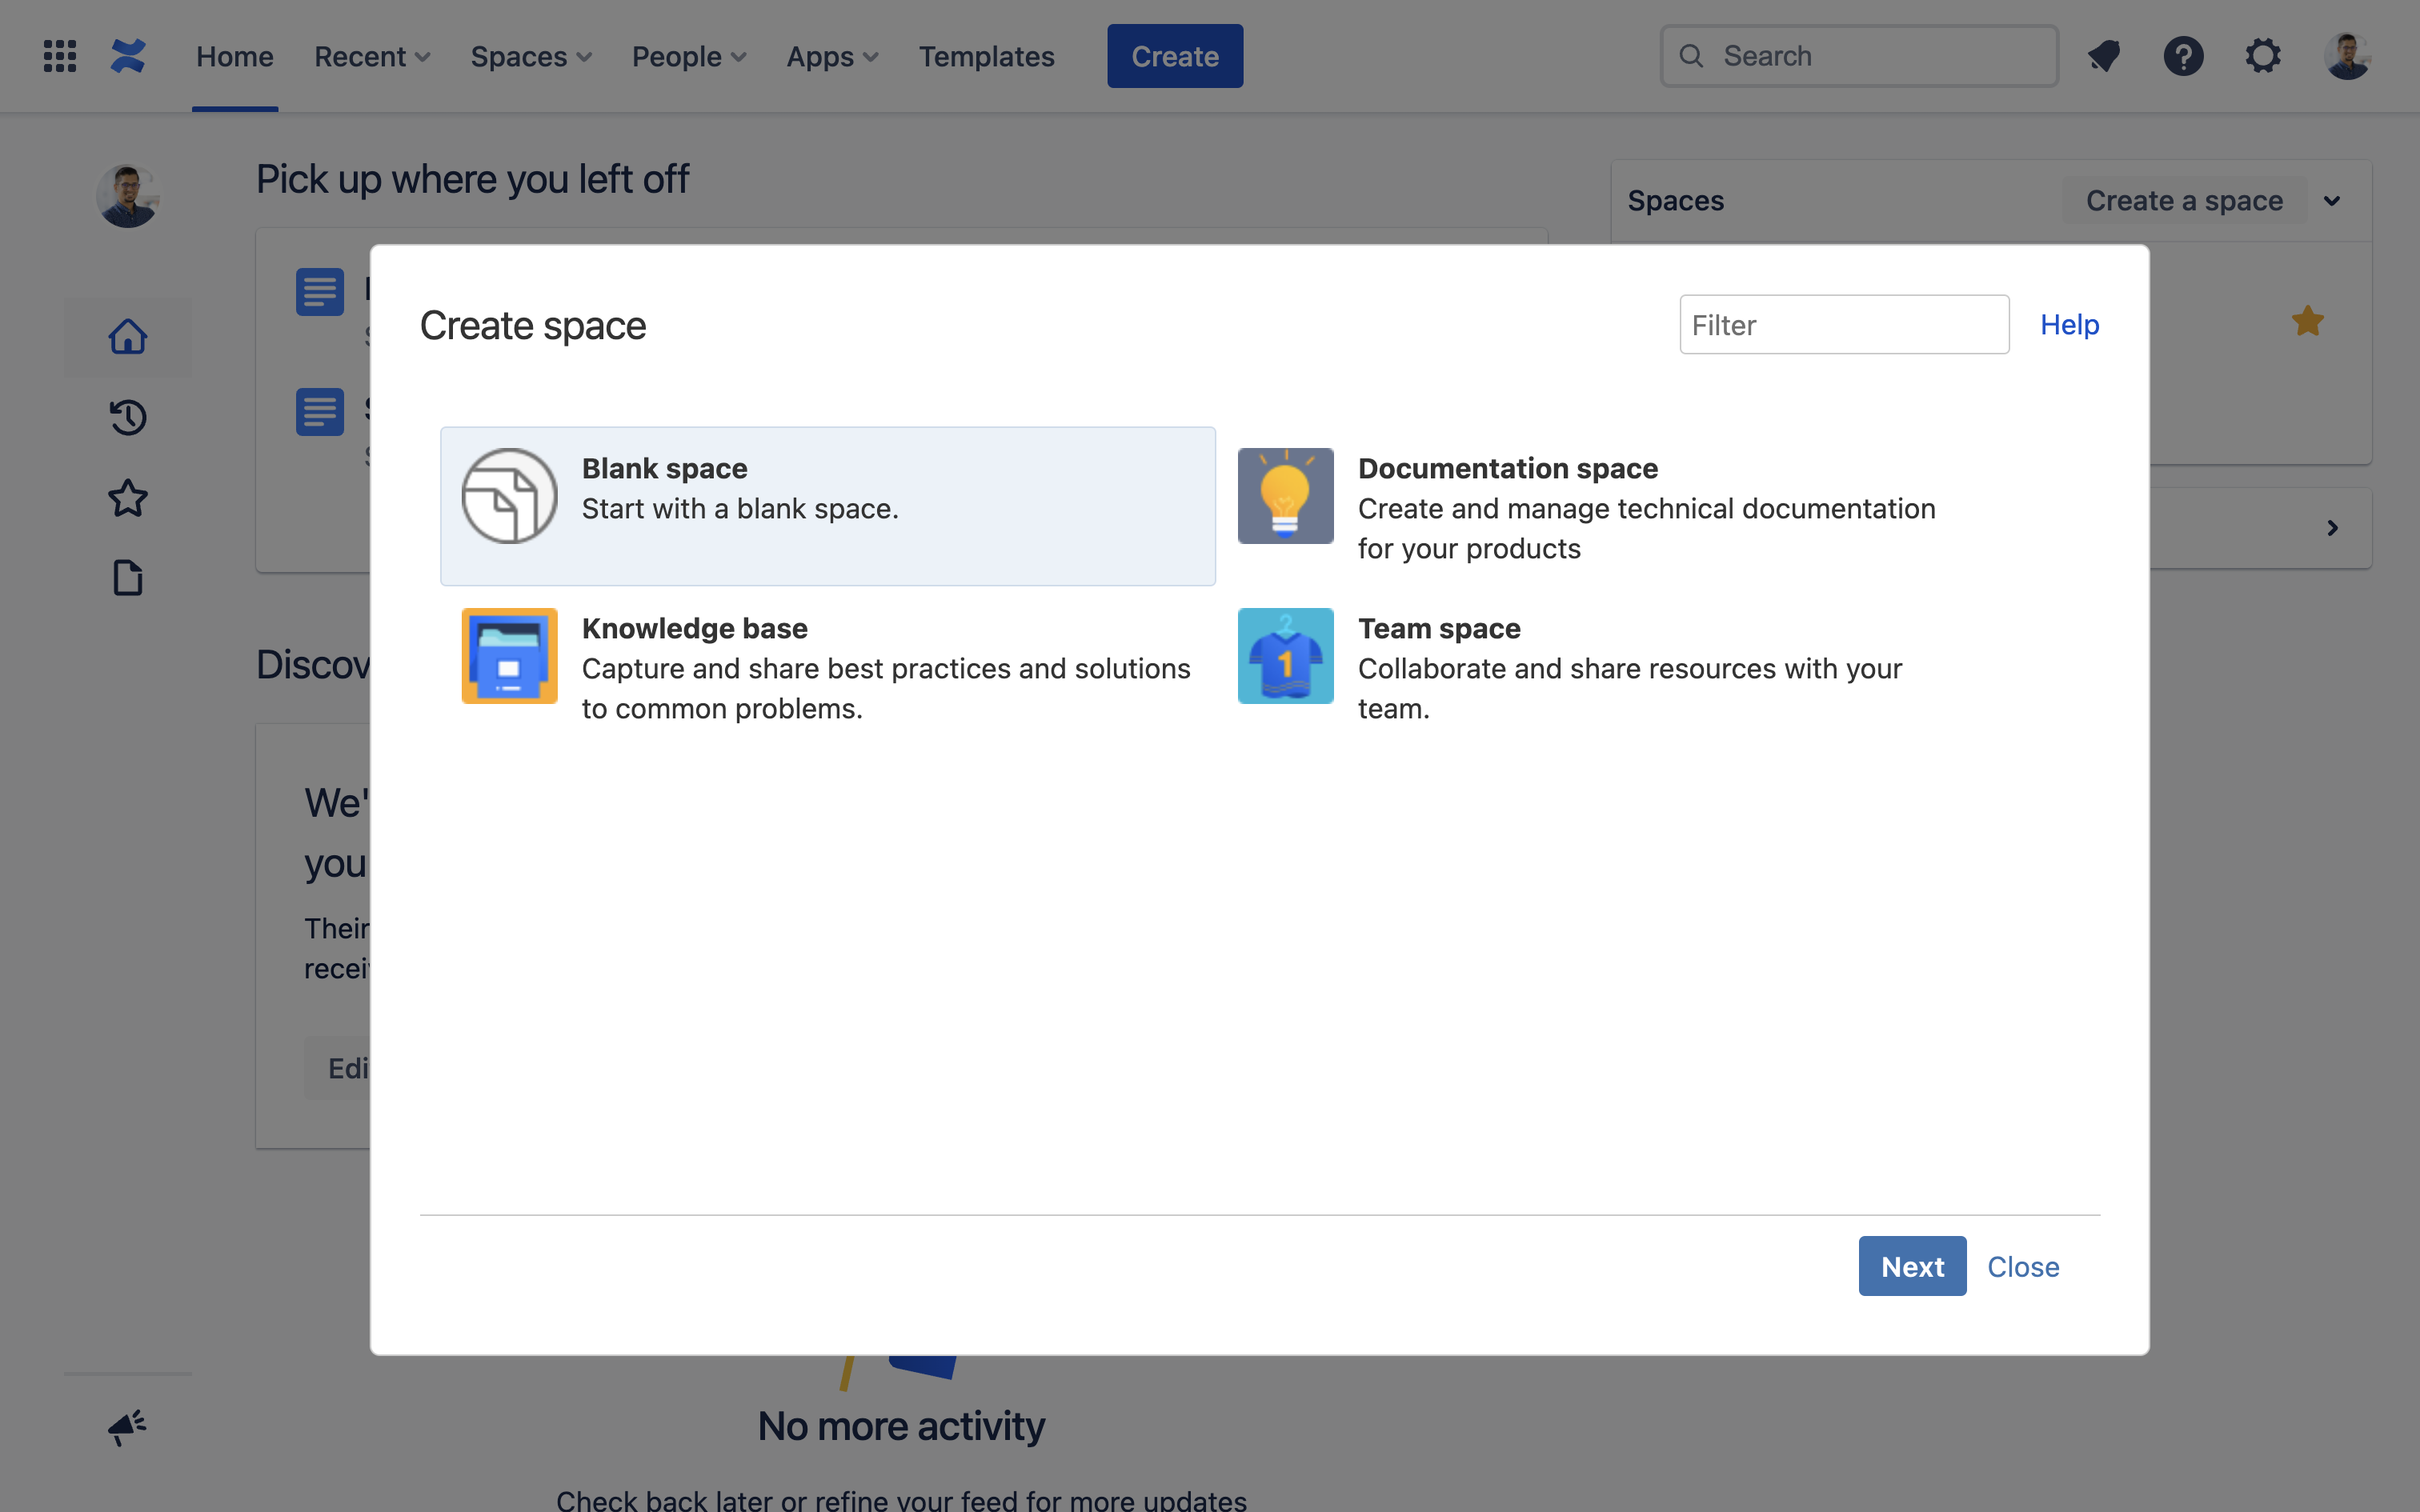Click the feedback megaphone icon
The image size is (2420, 1512).
(128, 1427)
